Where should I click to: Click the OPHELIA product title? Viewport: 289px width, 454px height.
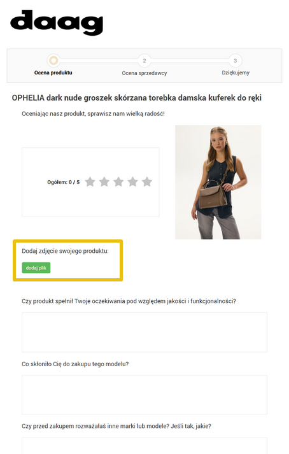pos(137,98)
